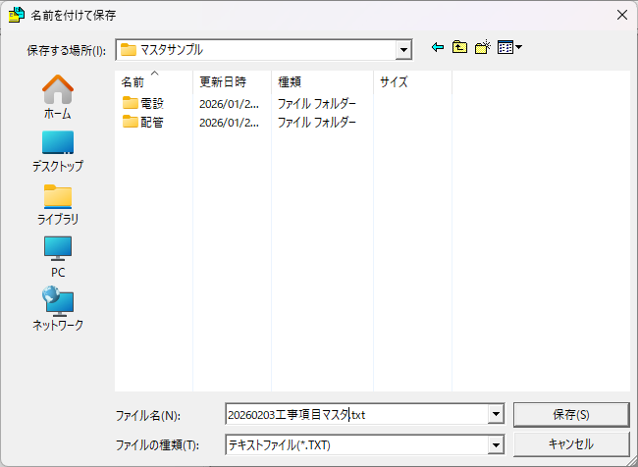
Task: Click into the ファイル名 text field
Action: click(356, 415)
